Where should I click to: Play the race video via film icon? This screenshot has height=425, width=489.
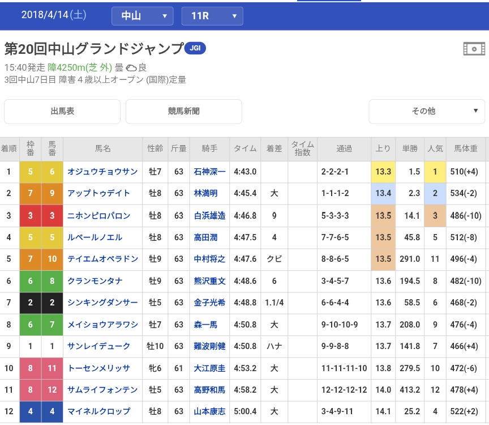[474, 49]
